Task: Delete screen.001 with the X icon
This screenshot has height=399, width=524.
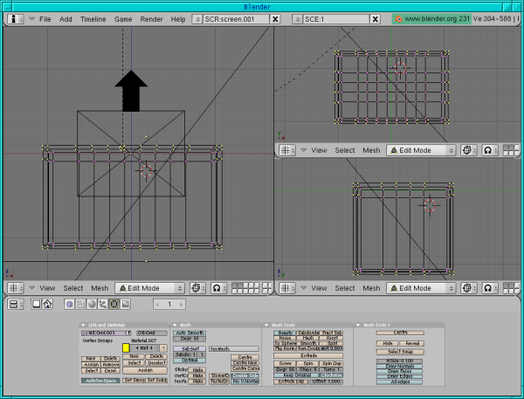Action: pyautogui.click(x=275, y=18)
